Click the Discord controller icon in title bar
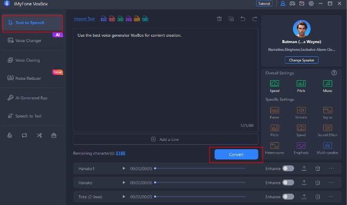The image size is (347, 205). [292, 3]
